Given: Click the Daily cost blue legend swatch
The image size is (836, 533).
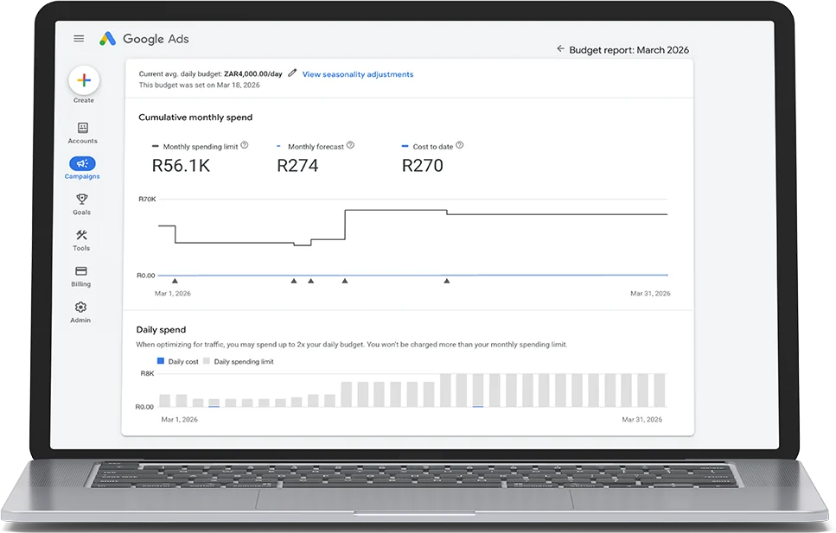Looking at the screenshot, I should pos(161,361).
